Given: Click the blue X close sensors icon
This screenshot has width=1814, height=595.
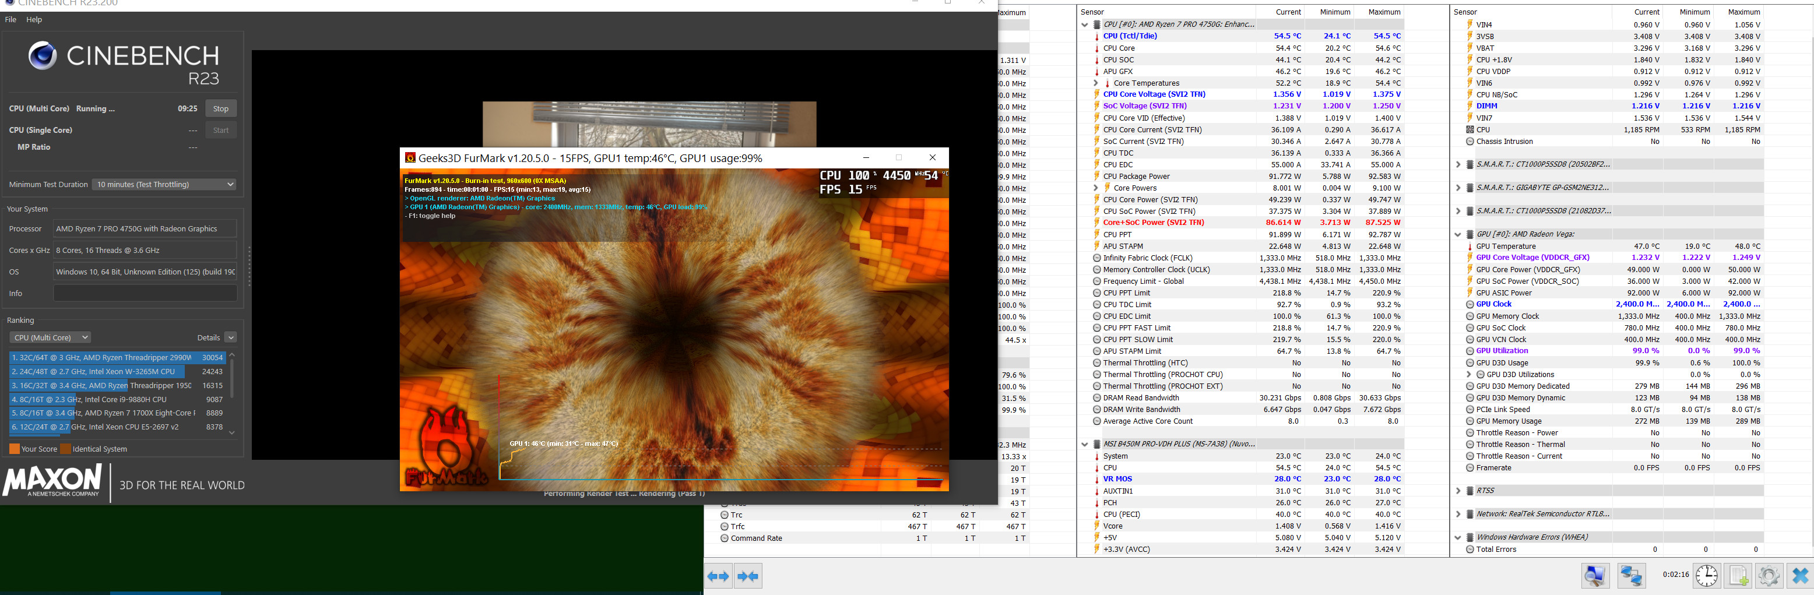Looking at the screenshot, I should point(1800,575).
